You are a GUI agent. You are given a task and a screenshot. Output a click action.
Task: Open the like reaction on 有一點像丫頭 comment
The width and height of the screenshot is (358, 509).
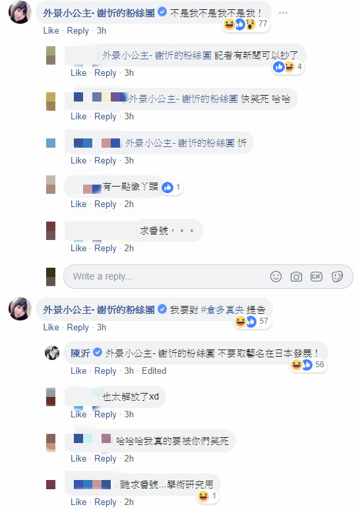[x=171, y=187]
